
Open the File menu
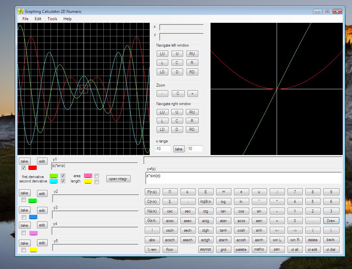pyautogui.click(x=25, y=19)
